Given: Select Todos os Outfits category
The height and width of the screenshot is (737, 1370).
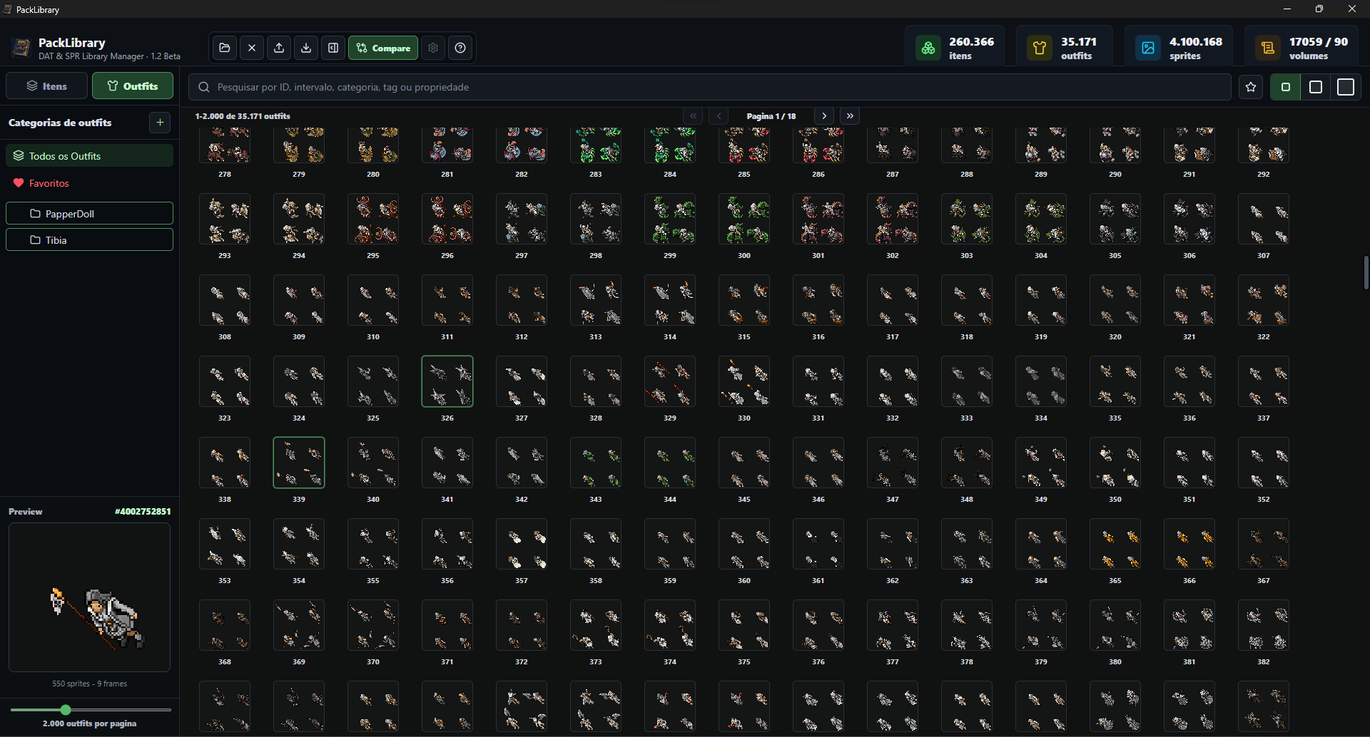Looking at the screenshot, I should point(89,156).
